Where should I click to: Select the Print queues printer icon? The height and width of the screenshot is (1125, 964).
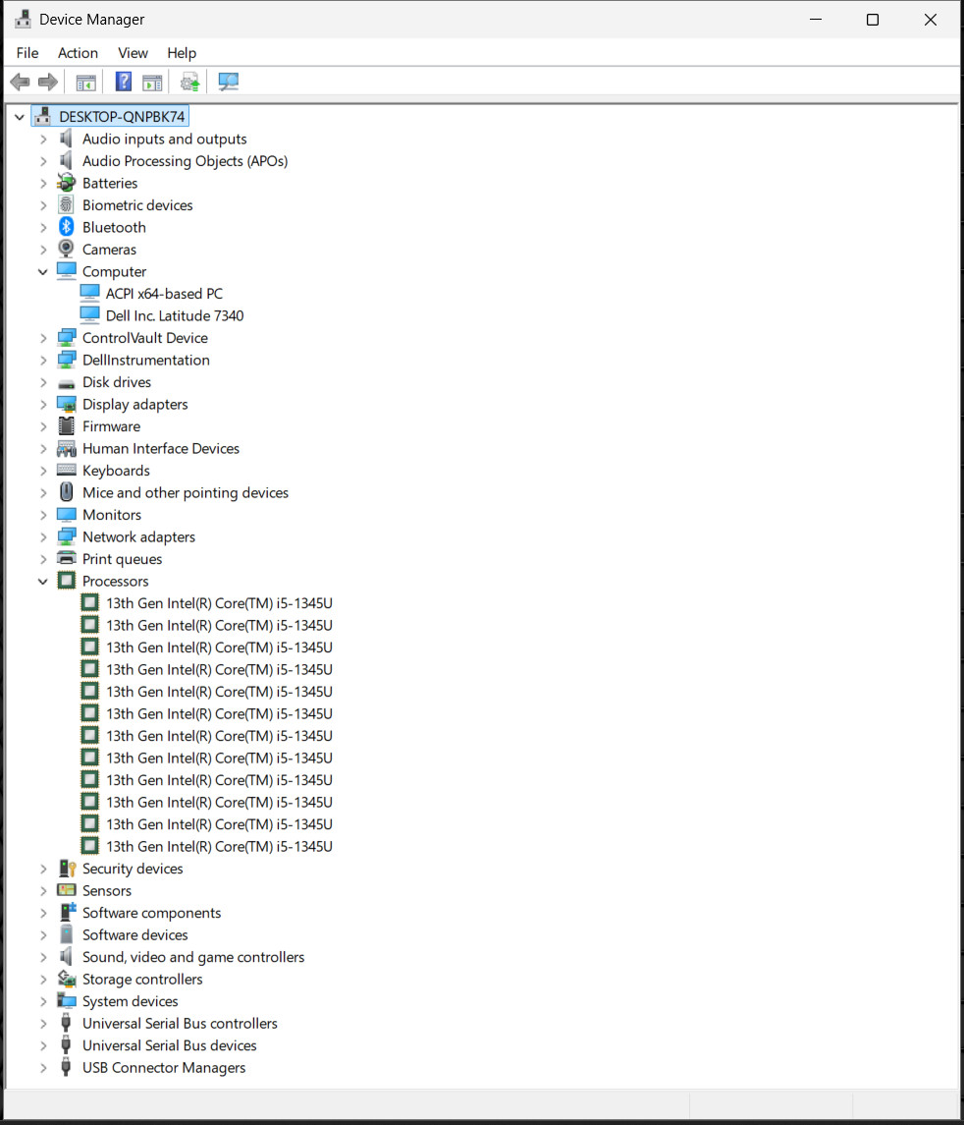pos(67,558)
